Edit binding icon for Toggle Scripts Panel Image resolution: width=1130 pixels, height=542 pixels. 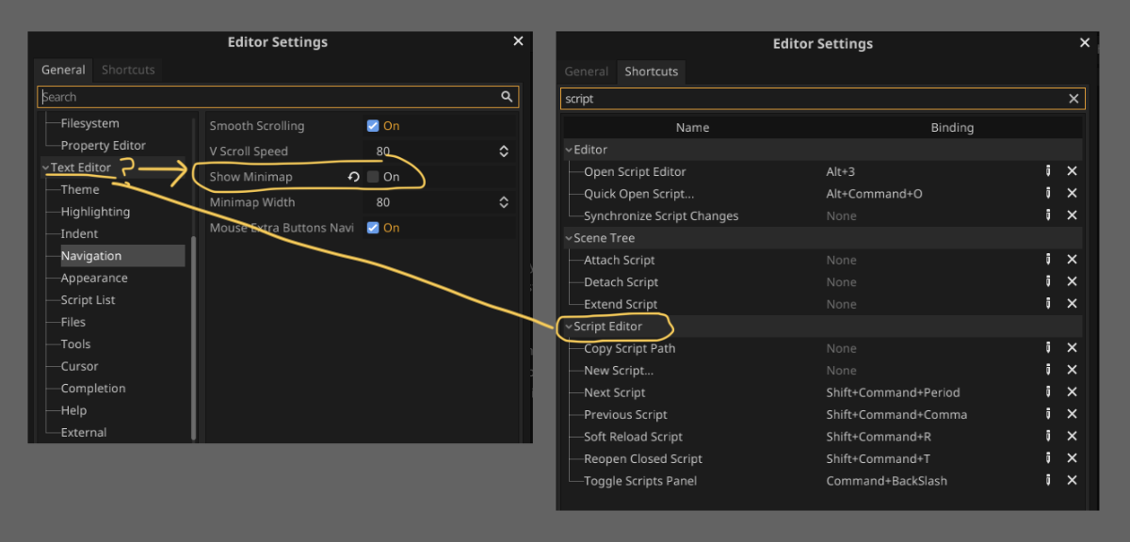click(x=1047, y=481)
